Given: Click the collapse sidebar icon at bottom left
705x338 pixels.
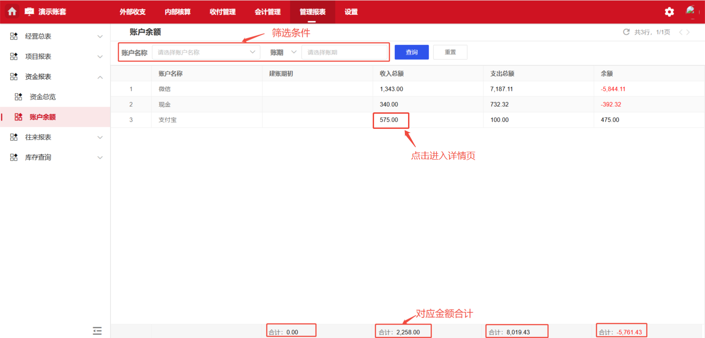Looking at the screenshot, I should coord(97,331).
